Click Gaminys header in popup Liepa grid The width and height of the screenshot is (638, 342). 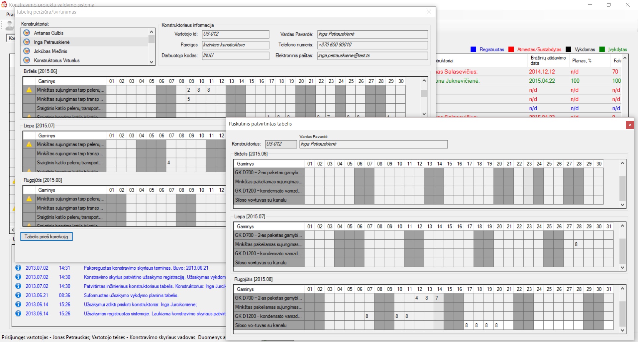coord(269,226)
